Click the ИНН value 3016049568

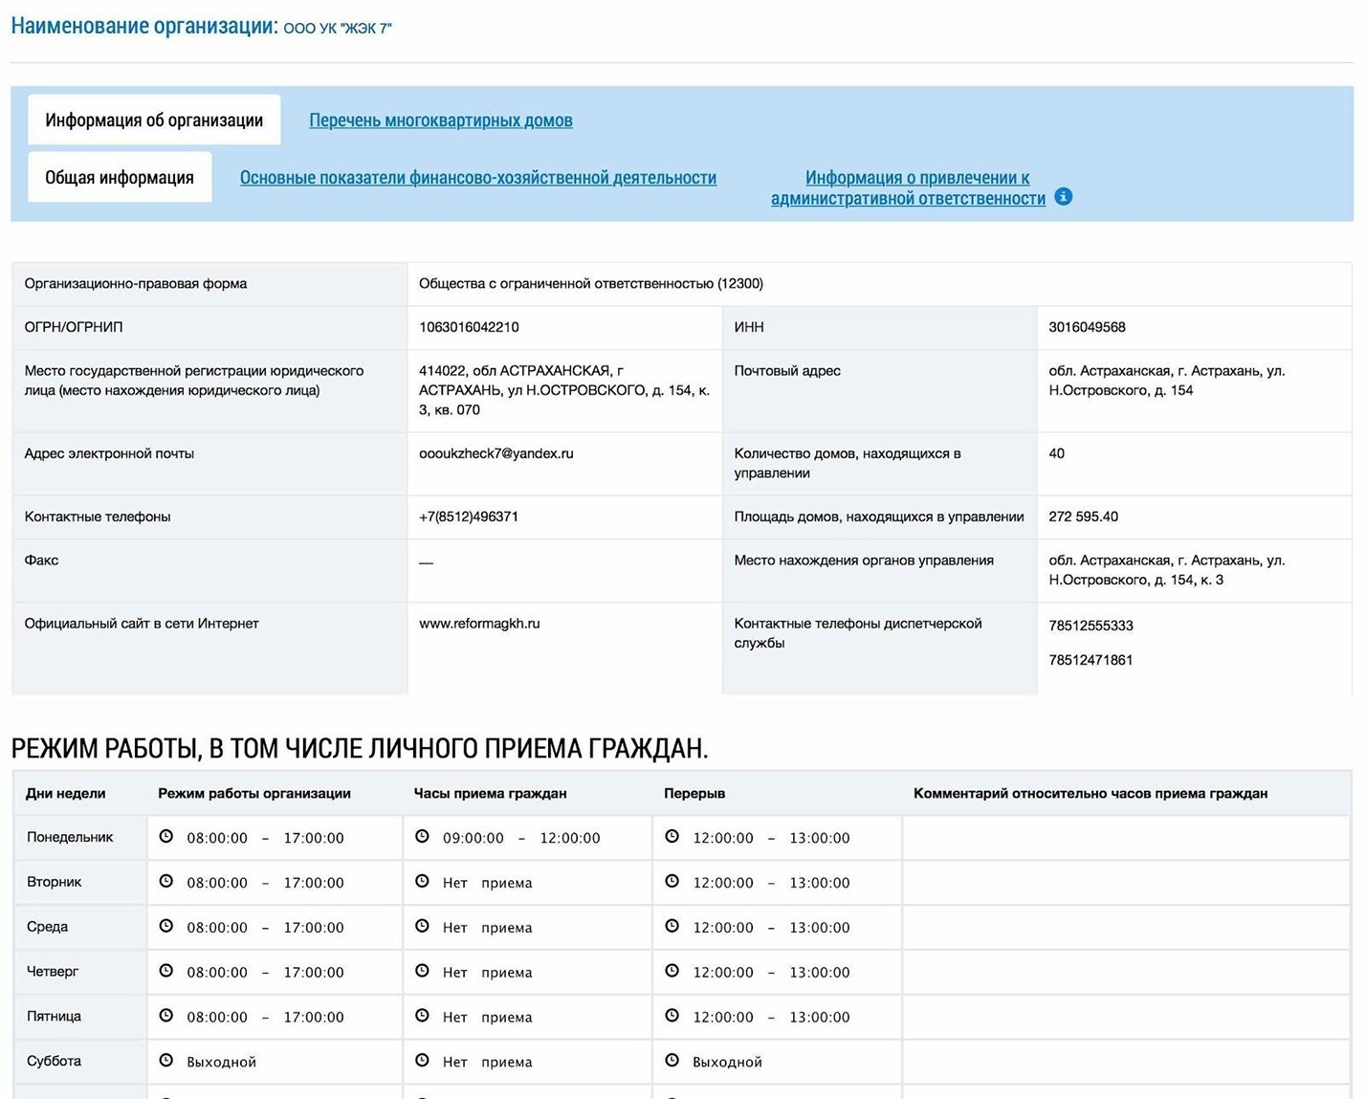[x=1087, y=327]
